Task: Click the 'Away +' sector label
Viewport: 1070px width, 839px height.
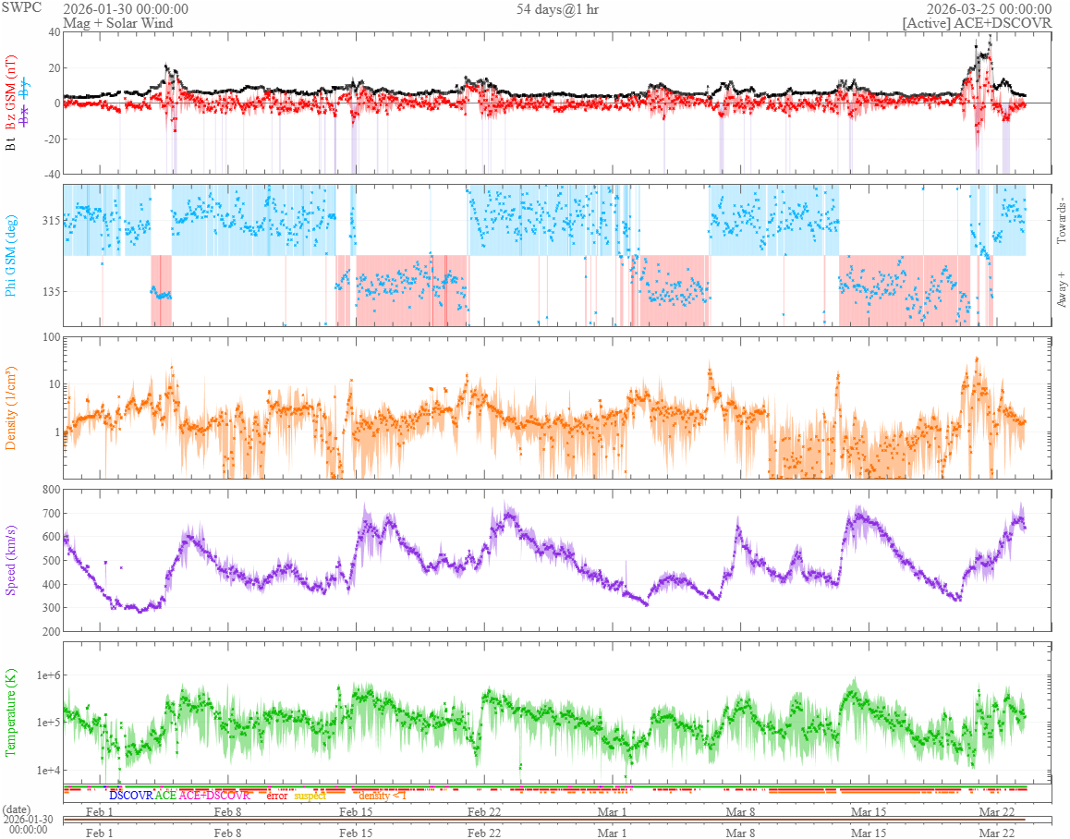Action: (1061, 289)
